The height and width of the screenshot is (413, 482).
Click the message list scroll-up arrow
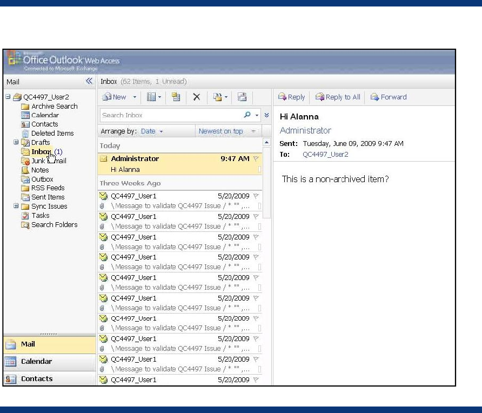click(266, 142)
